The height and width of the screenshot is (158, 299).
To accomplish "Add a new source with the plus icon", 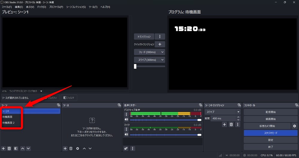I will coord(65,148).
